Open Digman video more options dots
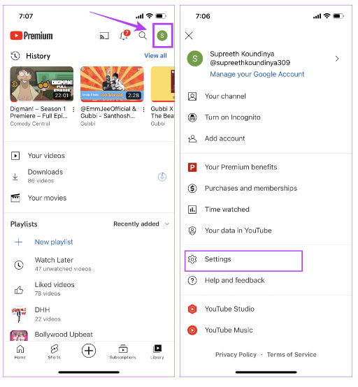358x387 pixels. pyautogui.click(x=73, y=110)
